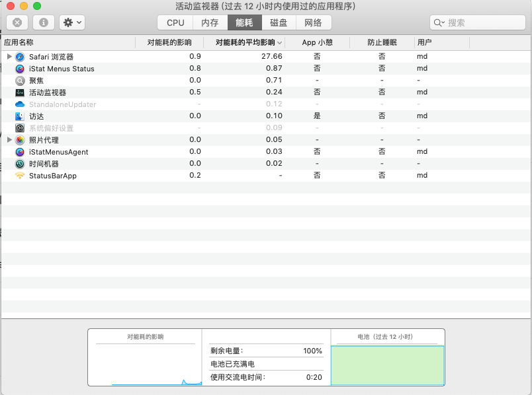The width and height of the screenshot is (532, 395).
Task: Expand the Safari 浏览器 disclosure triangle
Action: coord(9,57)
